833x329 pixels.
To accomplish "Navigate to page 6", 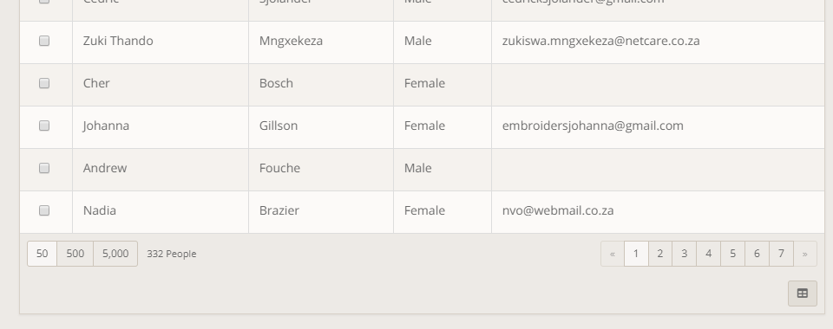I will tap(757, 254).
